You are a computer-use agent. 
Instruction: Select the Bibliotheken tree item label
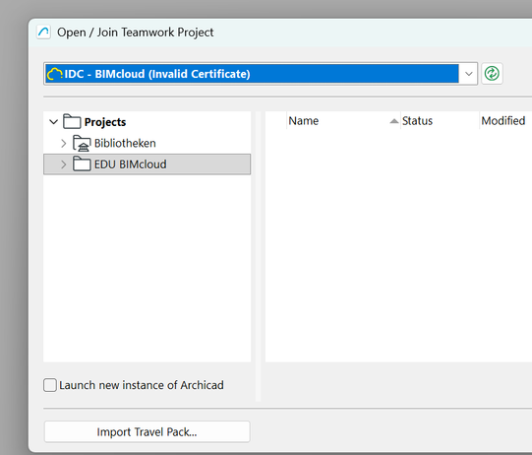(x=125, y=143)
